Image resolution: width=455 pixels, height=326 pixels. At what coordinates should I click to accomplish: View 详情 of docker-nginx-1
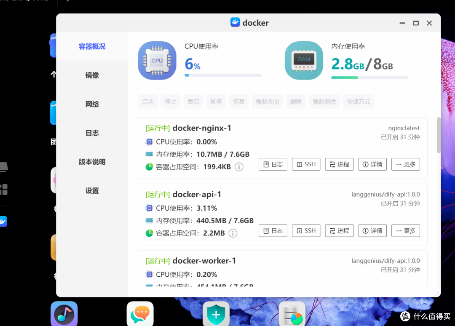coord(372,164)
